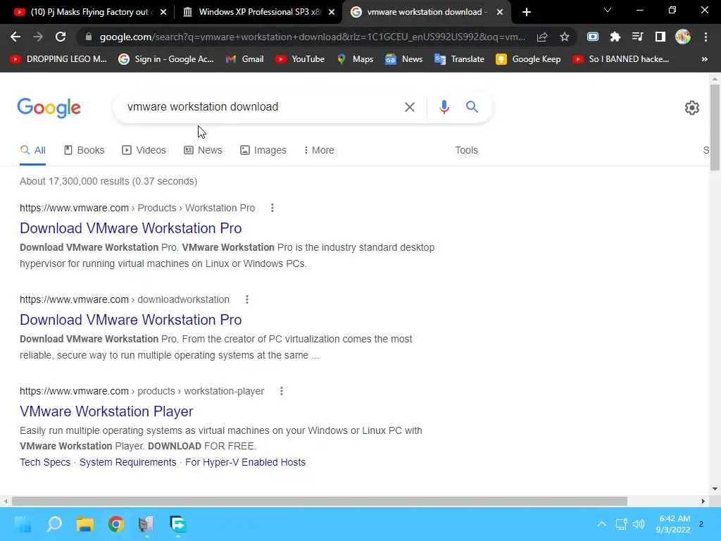Open options for the downloadworkstation result
The image size is (721, 541).
click(x=247, y=299)
